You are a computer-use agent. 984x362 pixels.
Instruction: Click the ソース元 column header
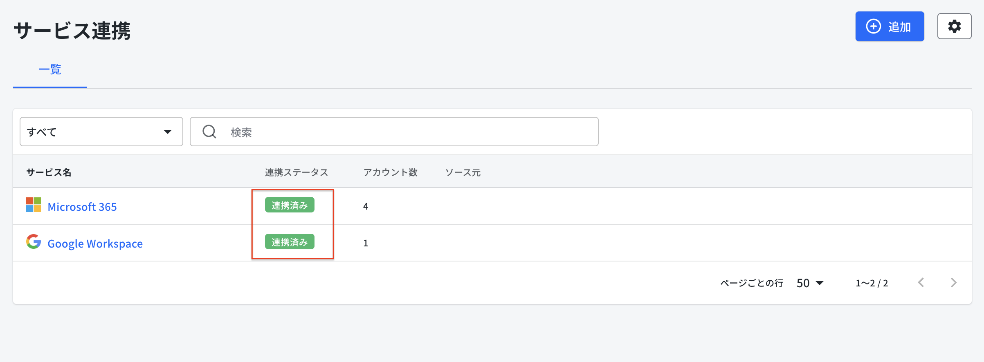point(463,172)
